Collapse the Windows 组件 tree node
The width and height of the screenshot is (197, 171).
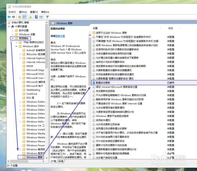[x=16, y=46]
